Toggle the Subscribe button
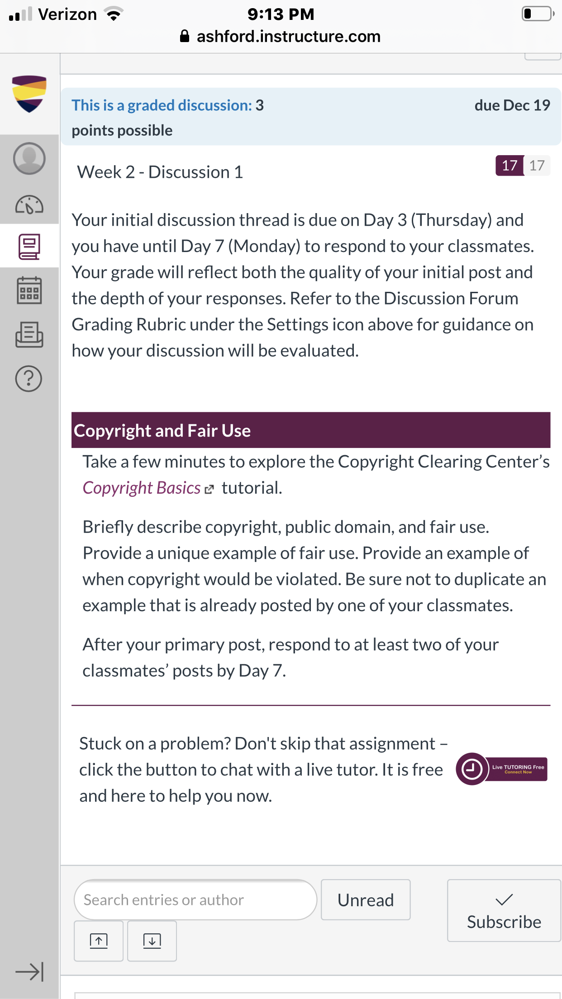The height and width of the screenshot is (999, 562). (504, 910)
